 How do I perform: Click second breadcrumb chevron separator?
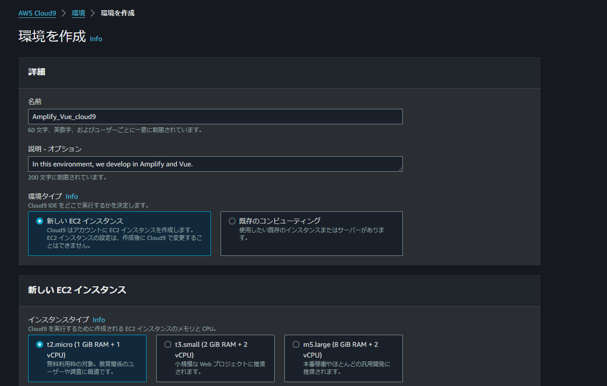click(93, 14)
